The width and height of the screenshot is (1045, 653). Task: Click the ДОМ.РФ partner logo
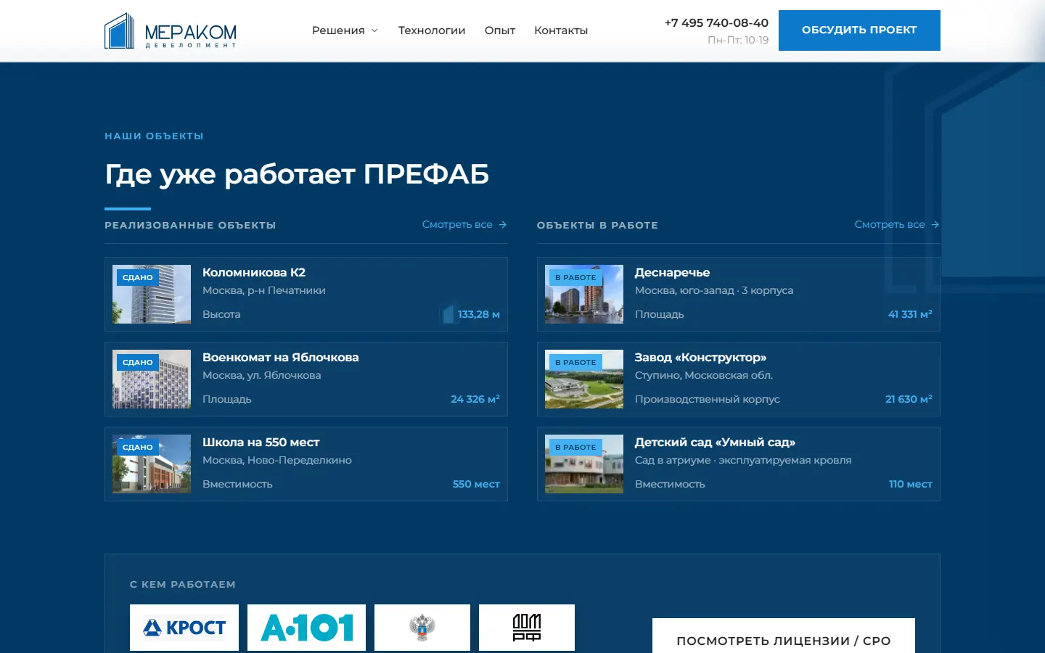click(x=527, y=628)
